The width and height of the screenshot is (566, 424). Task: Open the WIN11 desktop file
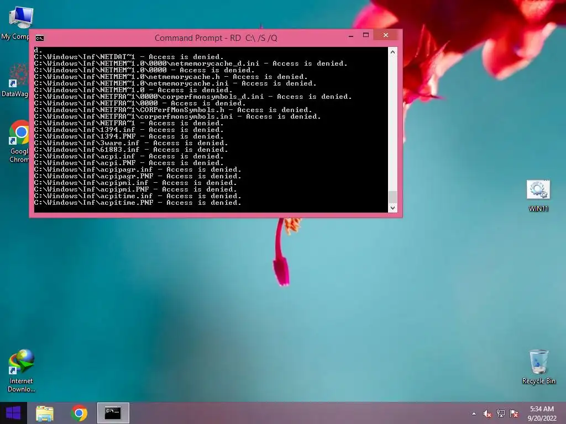tap(538, 196)
